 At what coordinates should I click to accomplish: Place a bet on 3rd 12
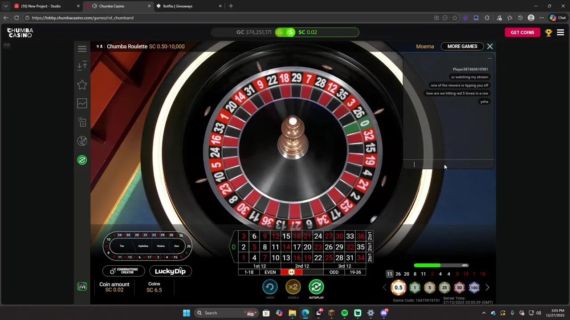pyautogui.click(x=345, y=266)
